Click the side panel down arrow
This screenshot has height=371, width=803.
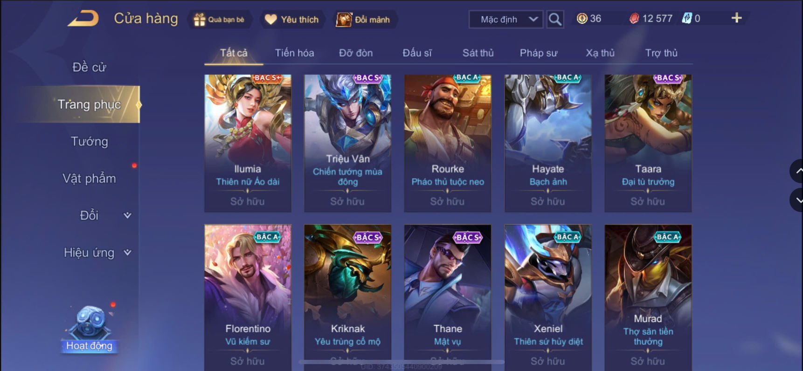click(x=797, y=200)
